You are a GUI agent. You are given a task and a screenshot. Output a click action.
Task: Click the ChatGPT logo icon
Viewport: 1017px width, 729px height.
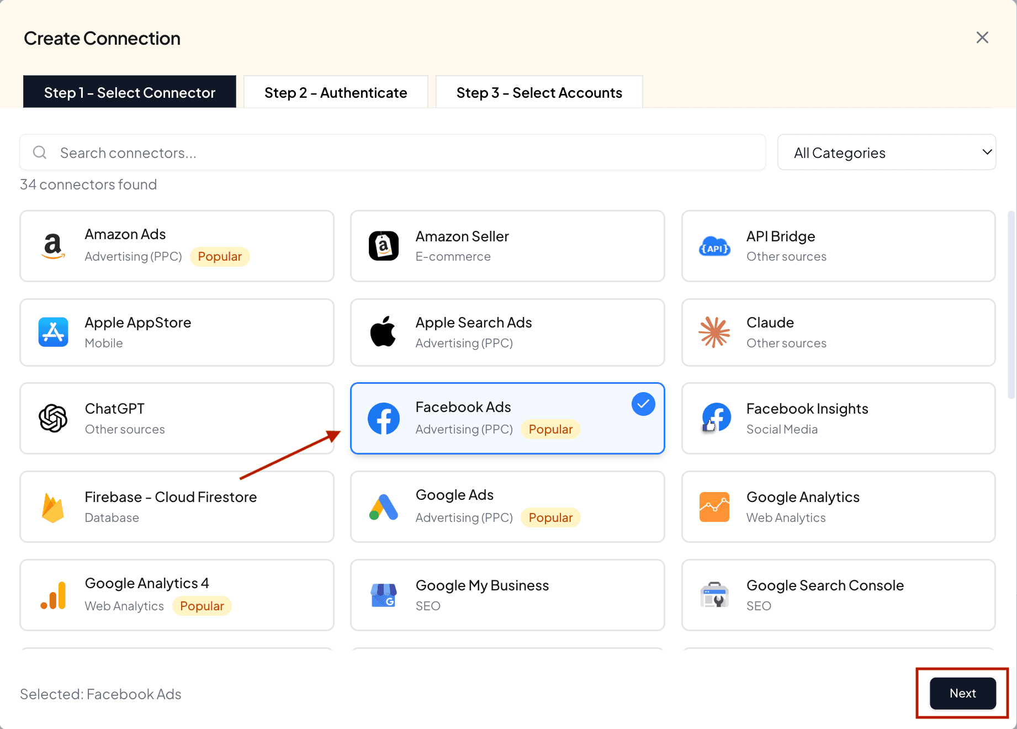click(x=53, y=418)
